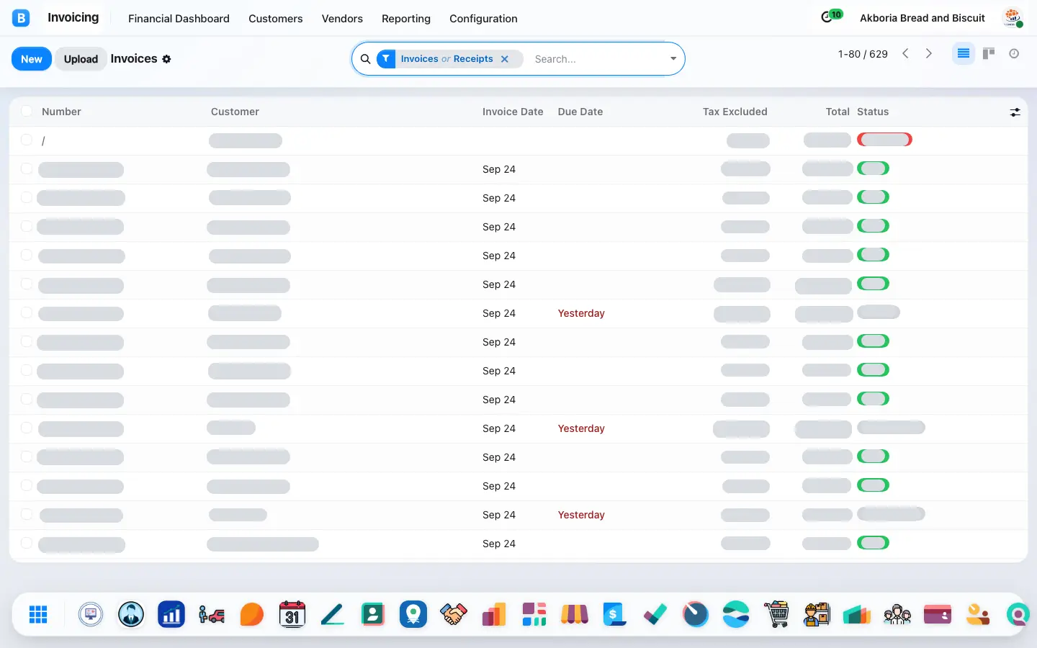Launch the blue dollar sign dock app
The image size is (1037, 648).
[615, 614]
